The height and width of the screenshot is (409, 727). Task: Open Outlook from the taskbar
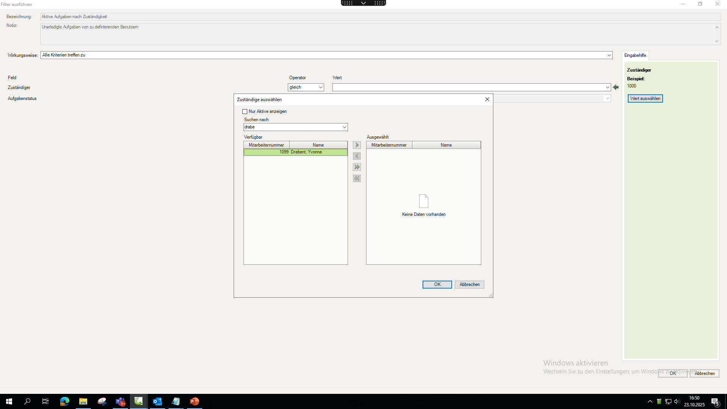pyautogui.click(x=157, y=401)
